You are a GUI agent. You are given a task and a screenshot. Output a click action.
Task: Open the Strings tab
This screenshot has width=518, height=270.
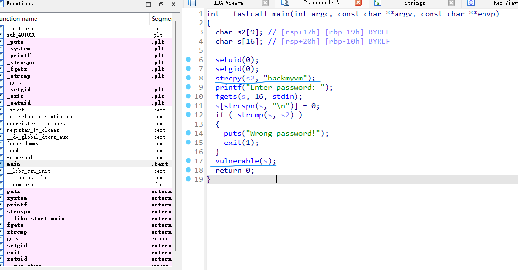tap(414, 3)
